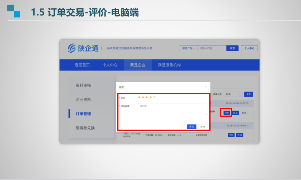The width and height of the screenshot is (301, 180).
Task: Click the search box 请输入内容
Action: coord(212,48)
